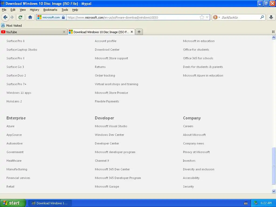Open the Security link under Company

click(x=188, y=187)
